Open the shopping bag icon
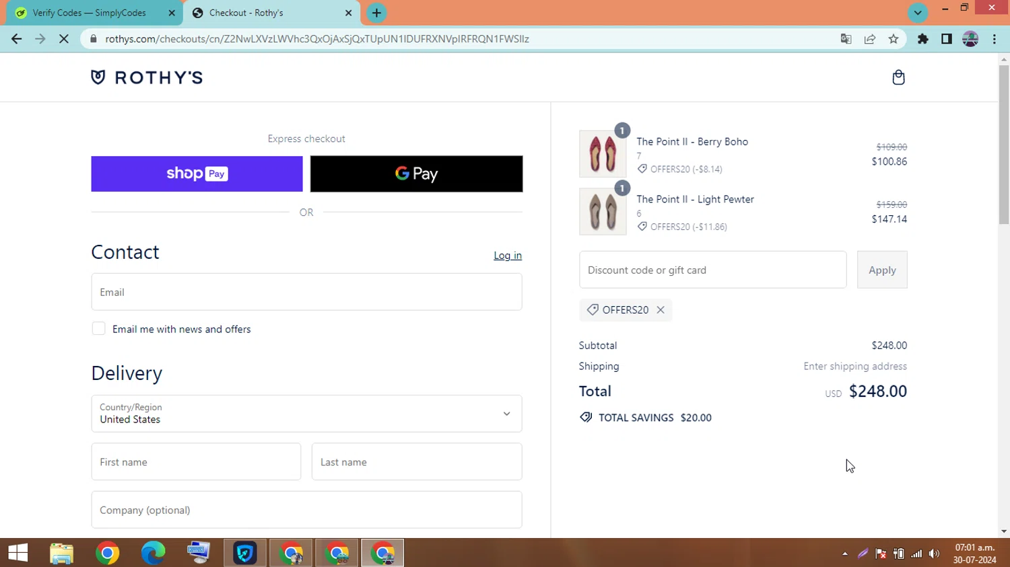The image size is (1010, 567). coord(898,77)
